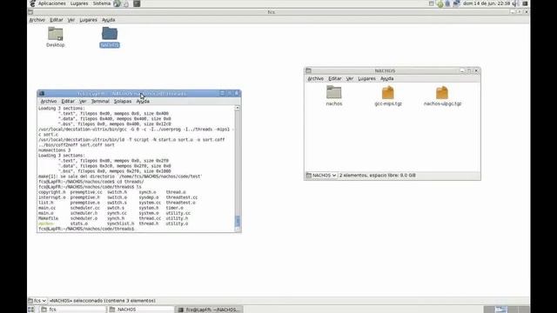The width and height of the screenshot is (557, 313).
Task: Open Ayuda menu in fcs window
Action: point(108,20)
